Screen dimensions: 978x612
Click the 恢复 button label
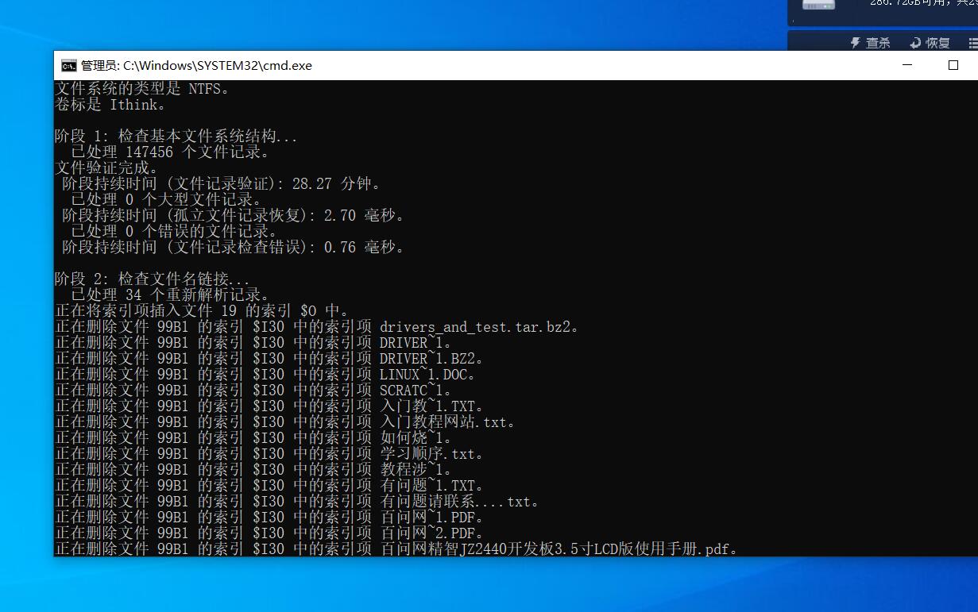(x=937, y=43)
